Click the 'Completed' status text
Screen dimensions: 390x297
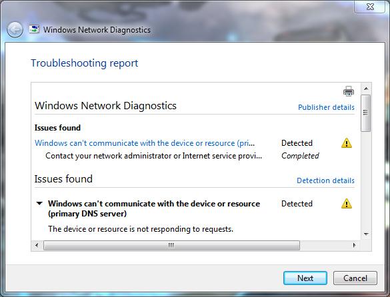coord(300,156)
